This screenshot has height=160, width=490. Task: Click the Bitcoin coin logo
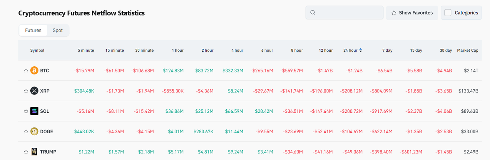[34, 70]
